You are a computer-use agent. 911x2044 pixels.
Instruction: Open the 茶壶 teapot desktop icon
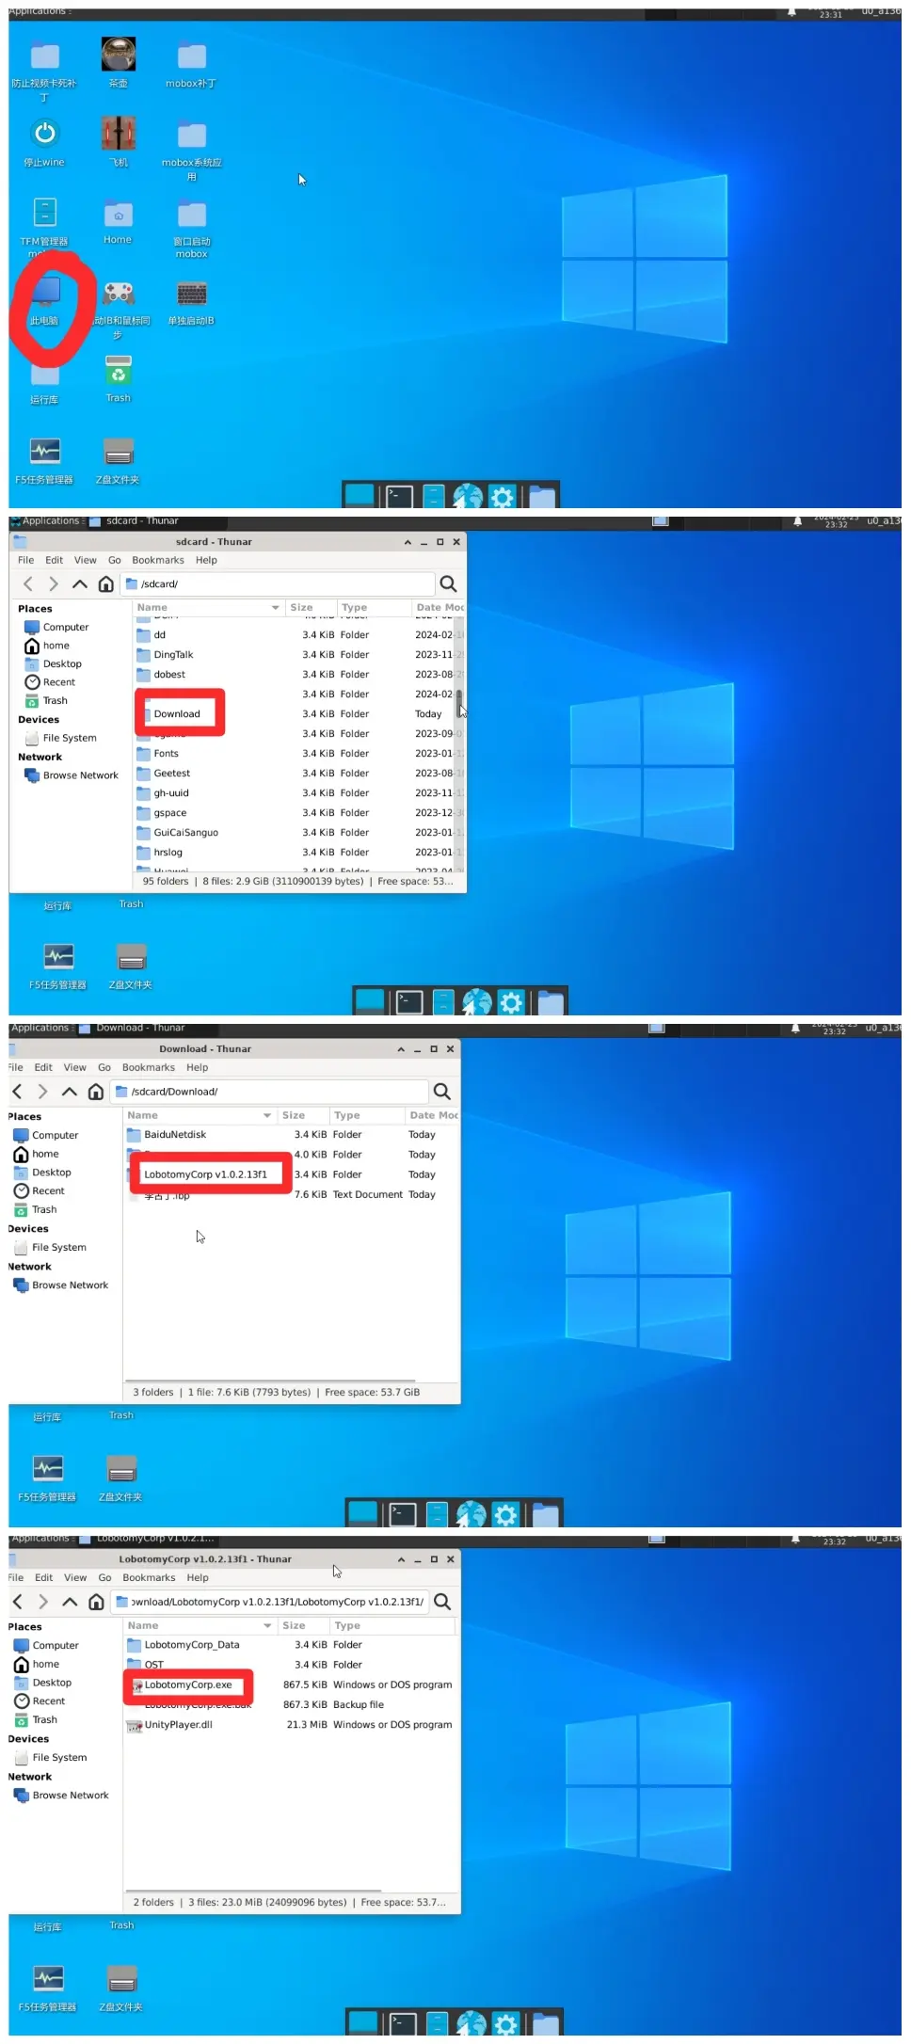(x=118, y=55)
